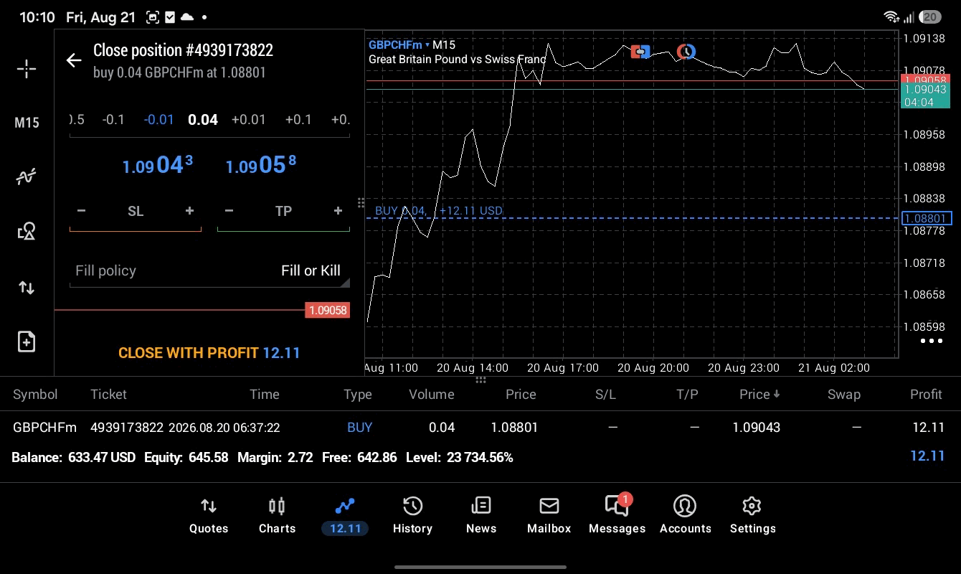961x574 pixels.
Task: Select the crosshair cursor tool
Action: (x=27, y=69)
